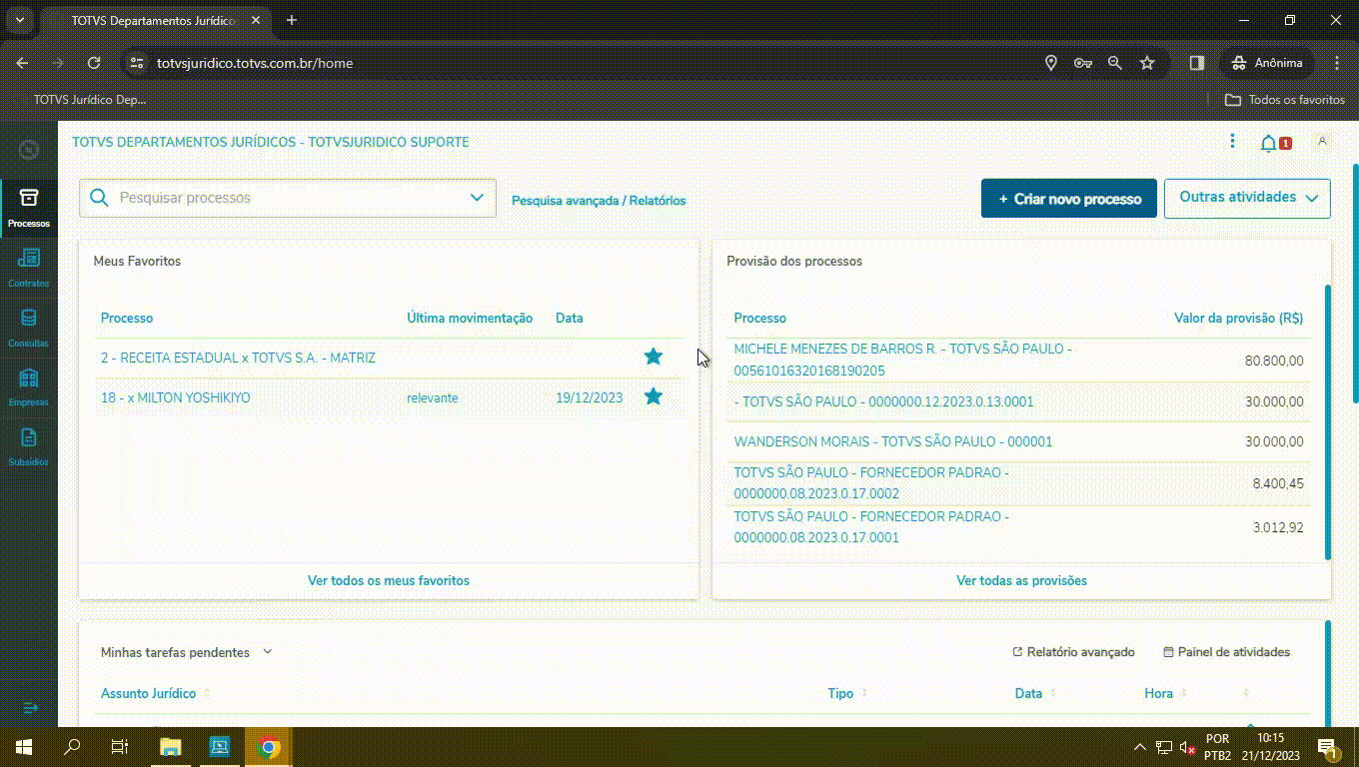Reload the page in the browser
The width and height of the screenshot is (1359, 767).
tap(94, 63)
